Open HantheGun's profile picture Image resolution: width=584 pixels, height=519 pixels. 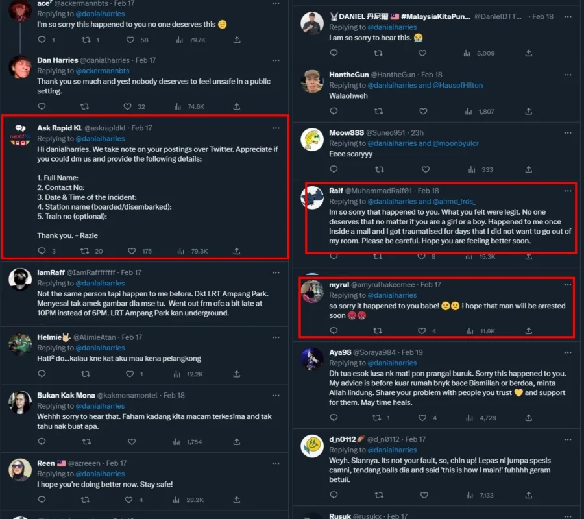click(x=312, y=81)
